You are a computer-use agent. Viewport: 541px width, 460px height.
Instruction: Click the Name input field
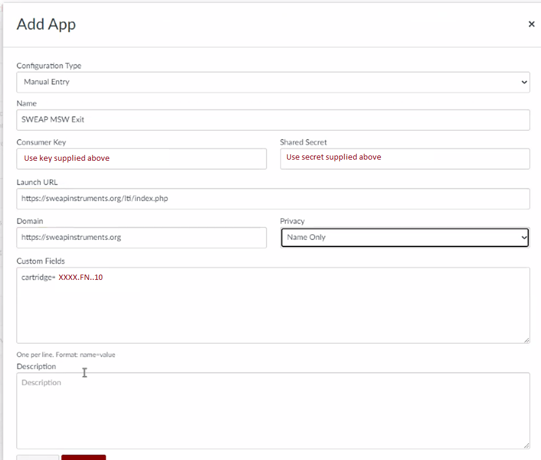tap(273, 120)
